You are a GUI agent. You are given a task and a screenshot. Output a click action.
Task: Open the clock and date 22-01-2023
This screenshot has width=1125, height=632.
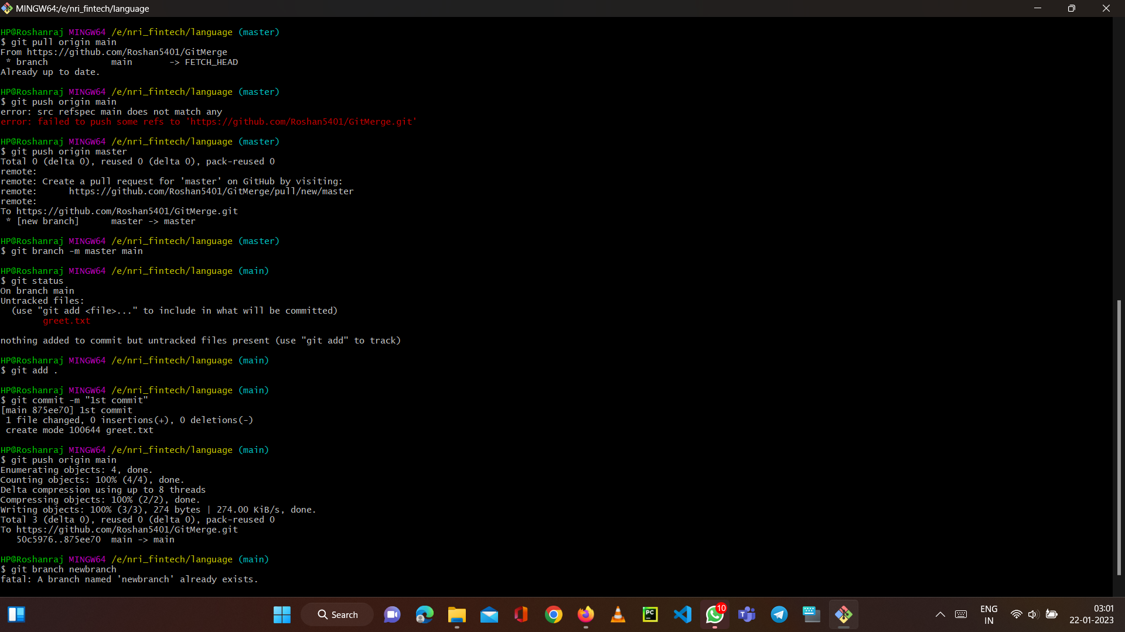tap(1092, 614)
